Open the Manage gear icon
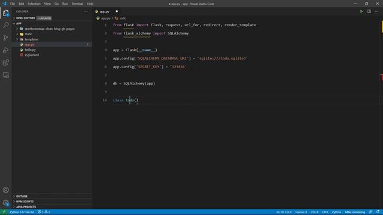Image resolution: width=383 pixels, height=215 pixels. click(x=5, y=202)
